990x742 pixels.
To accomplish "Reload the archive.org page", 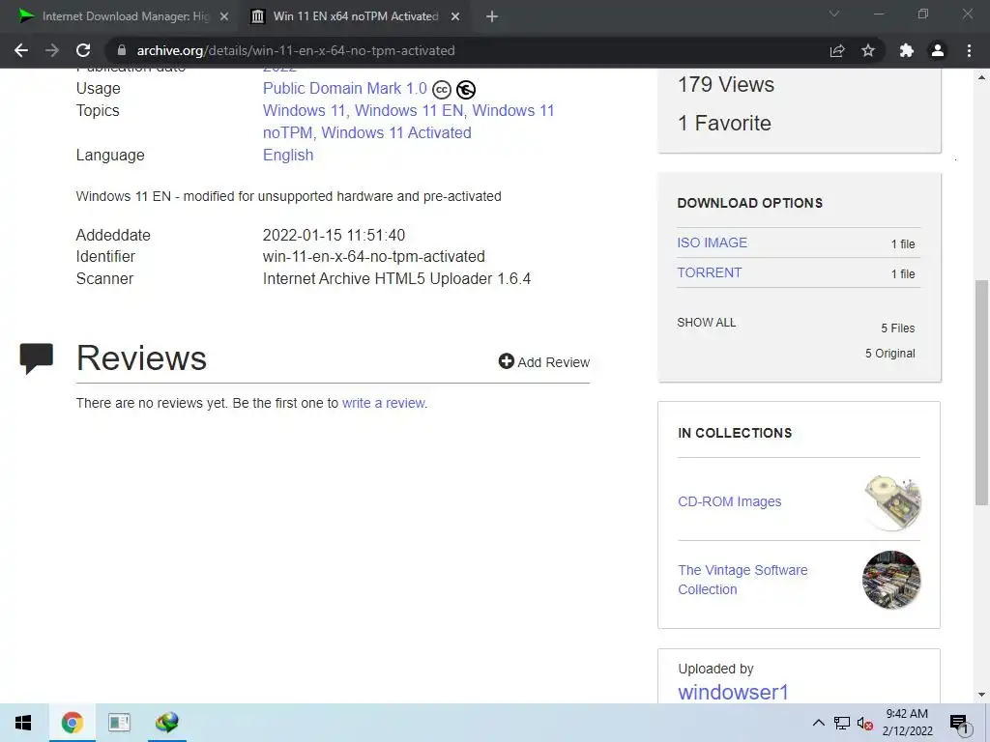I will (x=83, y=50).
